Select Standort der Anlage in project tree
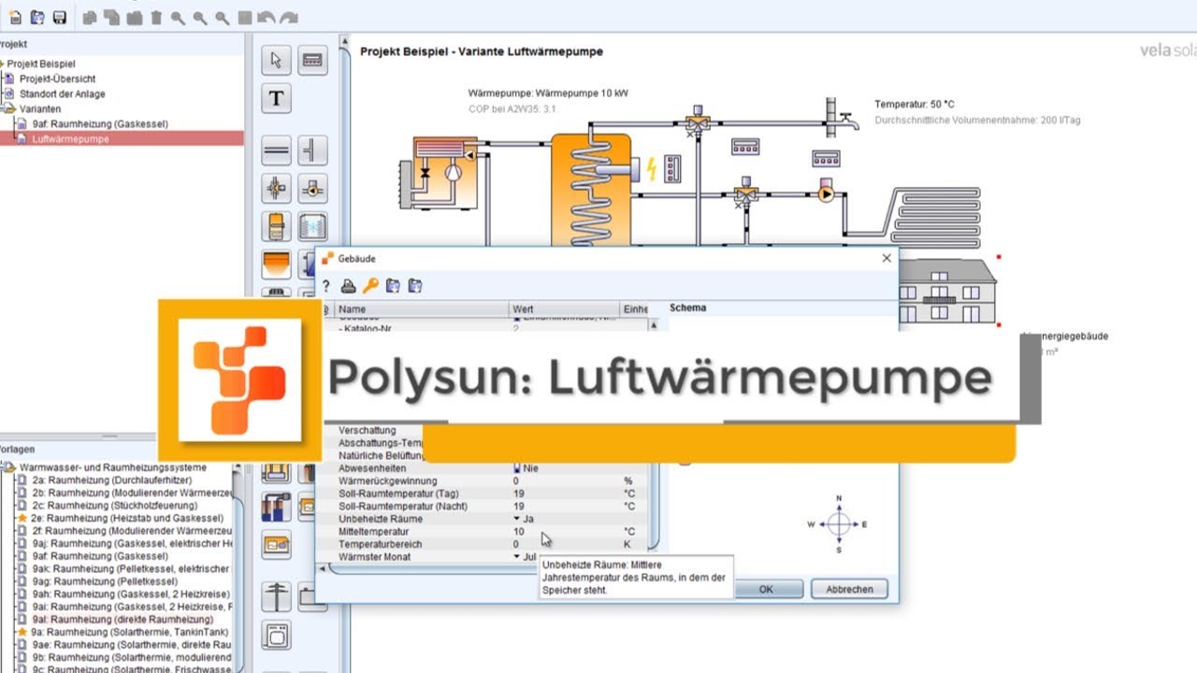Viewport: 1197px width, 673px height. [62, 93]
